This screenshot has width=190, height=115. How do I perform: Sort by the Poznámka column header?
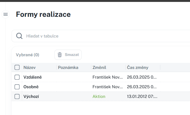[68, 67]
